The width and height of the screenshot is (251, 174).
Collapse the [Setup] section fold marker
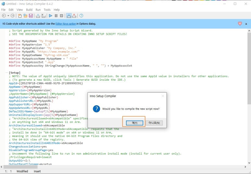[6, 73]
